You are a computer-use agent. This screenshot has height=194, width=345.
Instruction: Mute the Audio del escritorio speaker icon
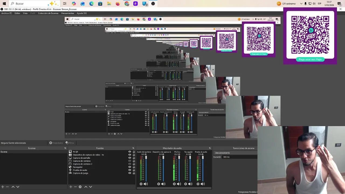point(146,184)
